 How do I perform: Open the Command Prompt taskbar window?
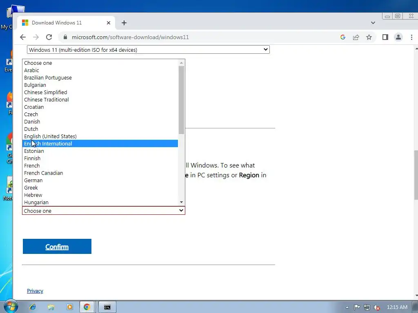click(107, 307)
